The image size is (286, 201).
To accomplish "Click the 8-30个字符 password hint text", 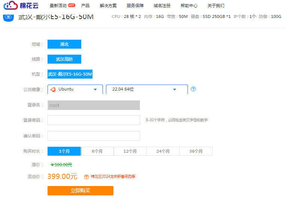I will point(177,120).
